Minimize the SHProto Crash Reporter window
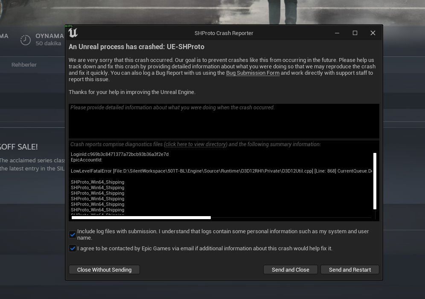 click(x=337, y=33)
